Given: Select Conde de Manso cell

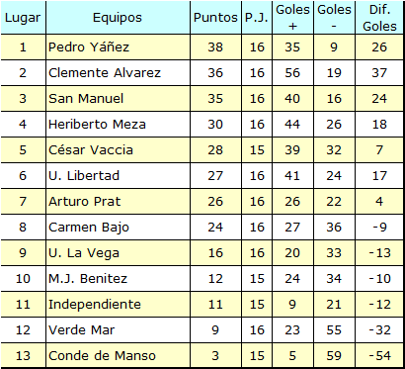Looking at the screenshot, I should click(x=118, y=355).
